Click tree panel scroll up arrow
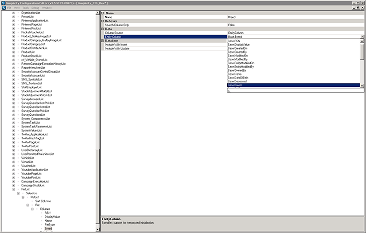The width and height of the screenshot is (366, 233). click(x=97, y=13)
